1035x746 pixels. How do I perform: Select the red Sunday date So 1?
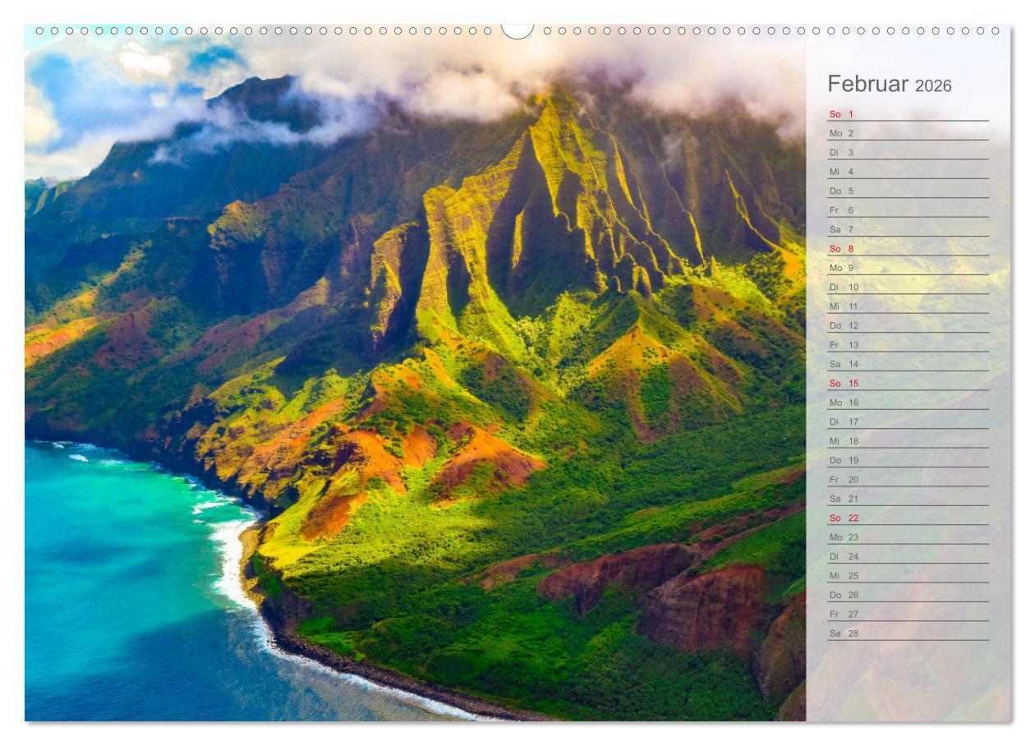(839, 114)
